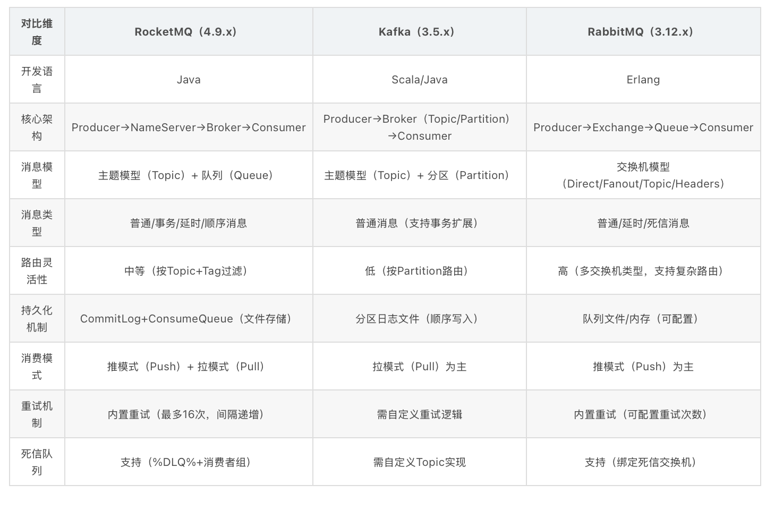Click 主题模型（Topic）+ 分区（Partition）cell
This screenshot has width=766, height=510.
420,175
